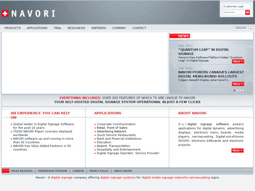Viewport: 255px width, 191px height.
Task: Select the fourth news pagination dot
Action: coord(243,90)
